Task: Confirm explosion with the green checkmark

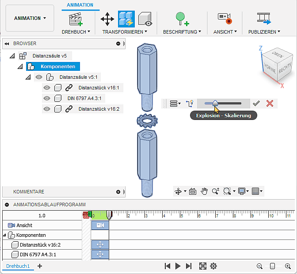Action: pos(256,103)
